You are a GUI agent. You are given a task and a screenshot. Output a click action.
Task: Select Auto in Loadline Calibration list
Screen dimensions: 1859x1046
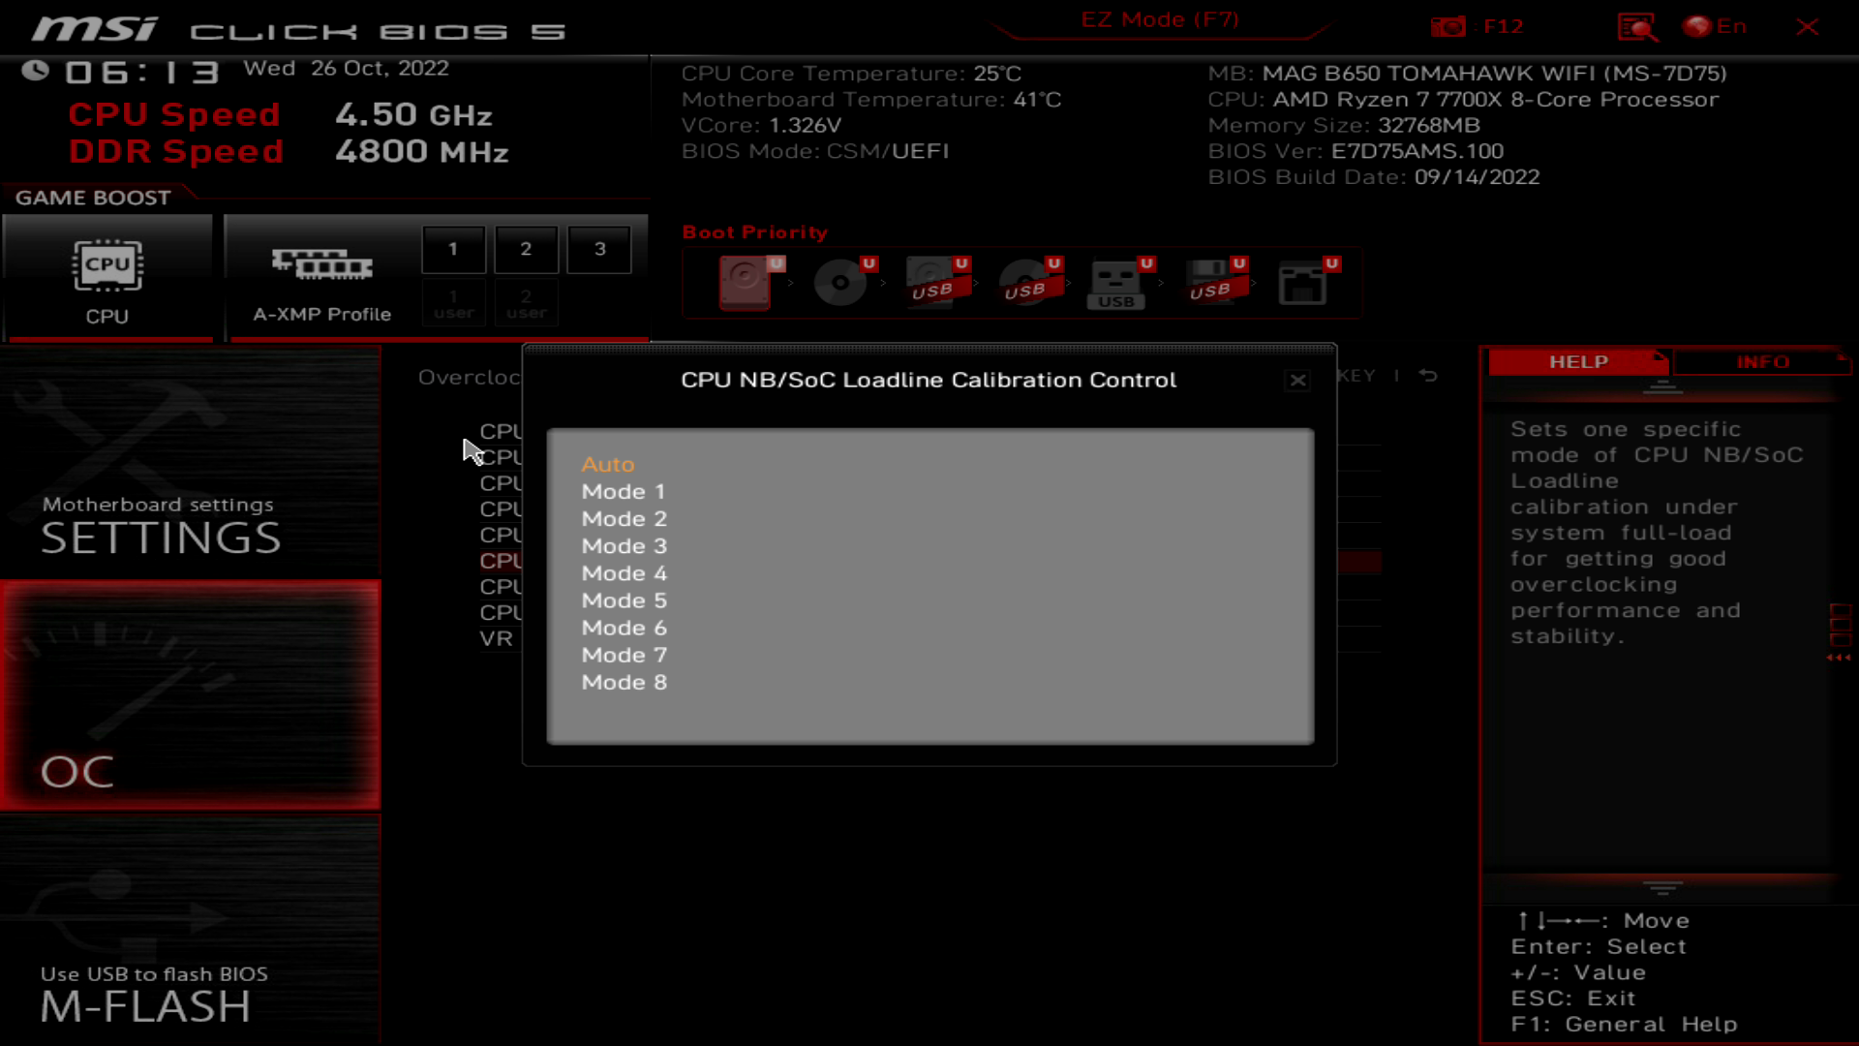coord(608,464)
